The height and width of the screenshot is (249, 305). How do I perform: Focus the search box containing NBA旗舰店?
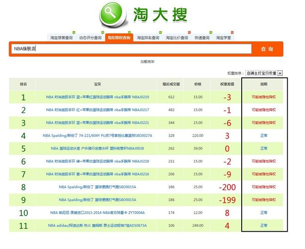click(131, 49)
